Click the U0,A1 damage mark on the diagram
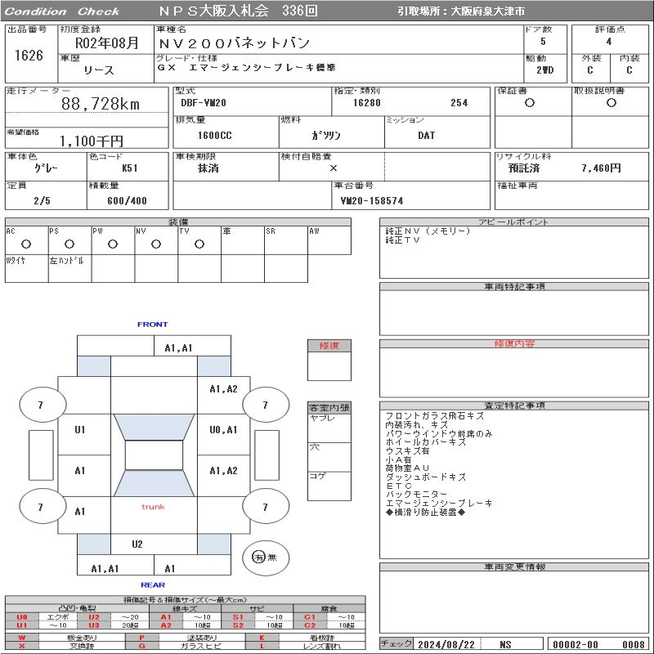This screenshot has width=654, height=654. coord(223,430)
